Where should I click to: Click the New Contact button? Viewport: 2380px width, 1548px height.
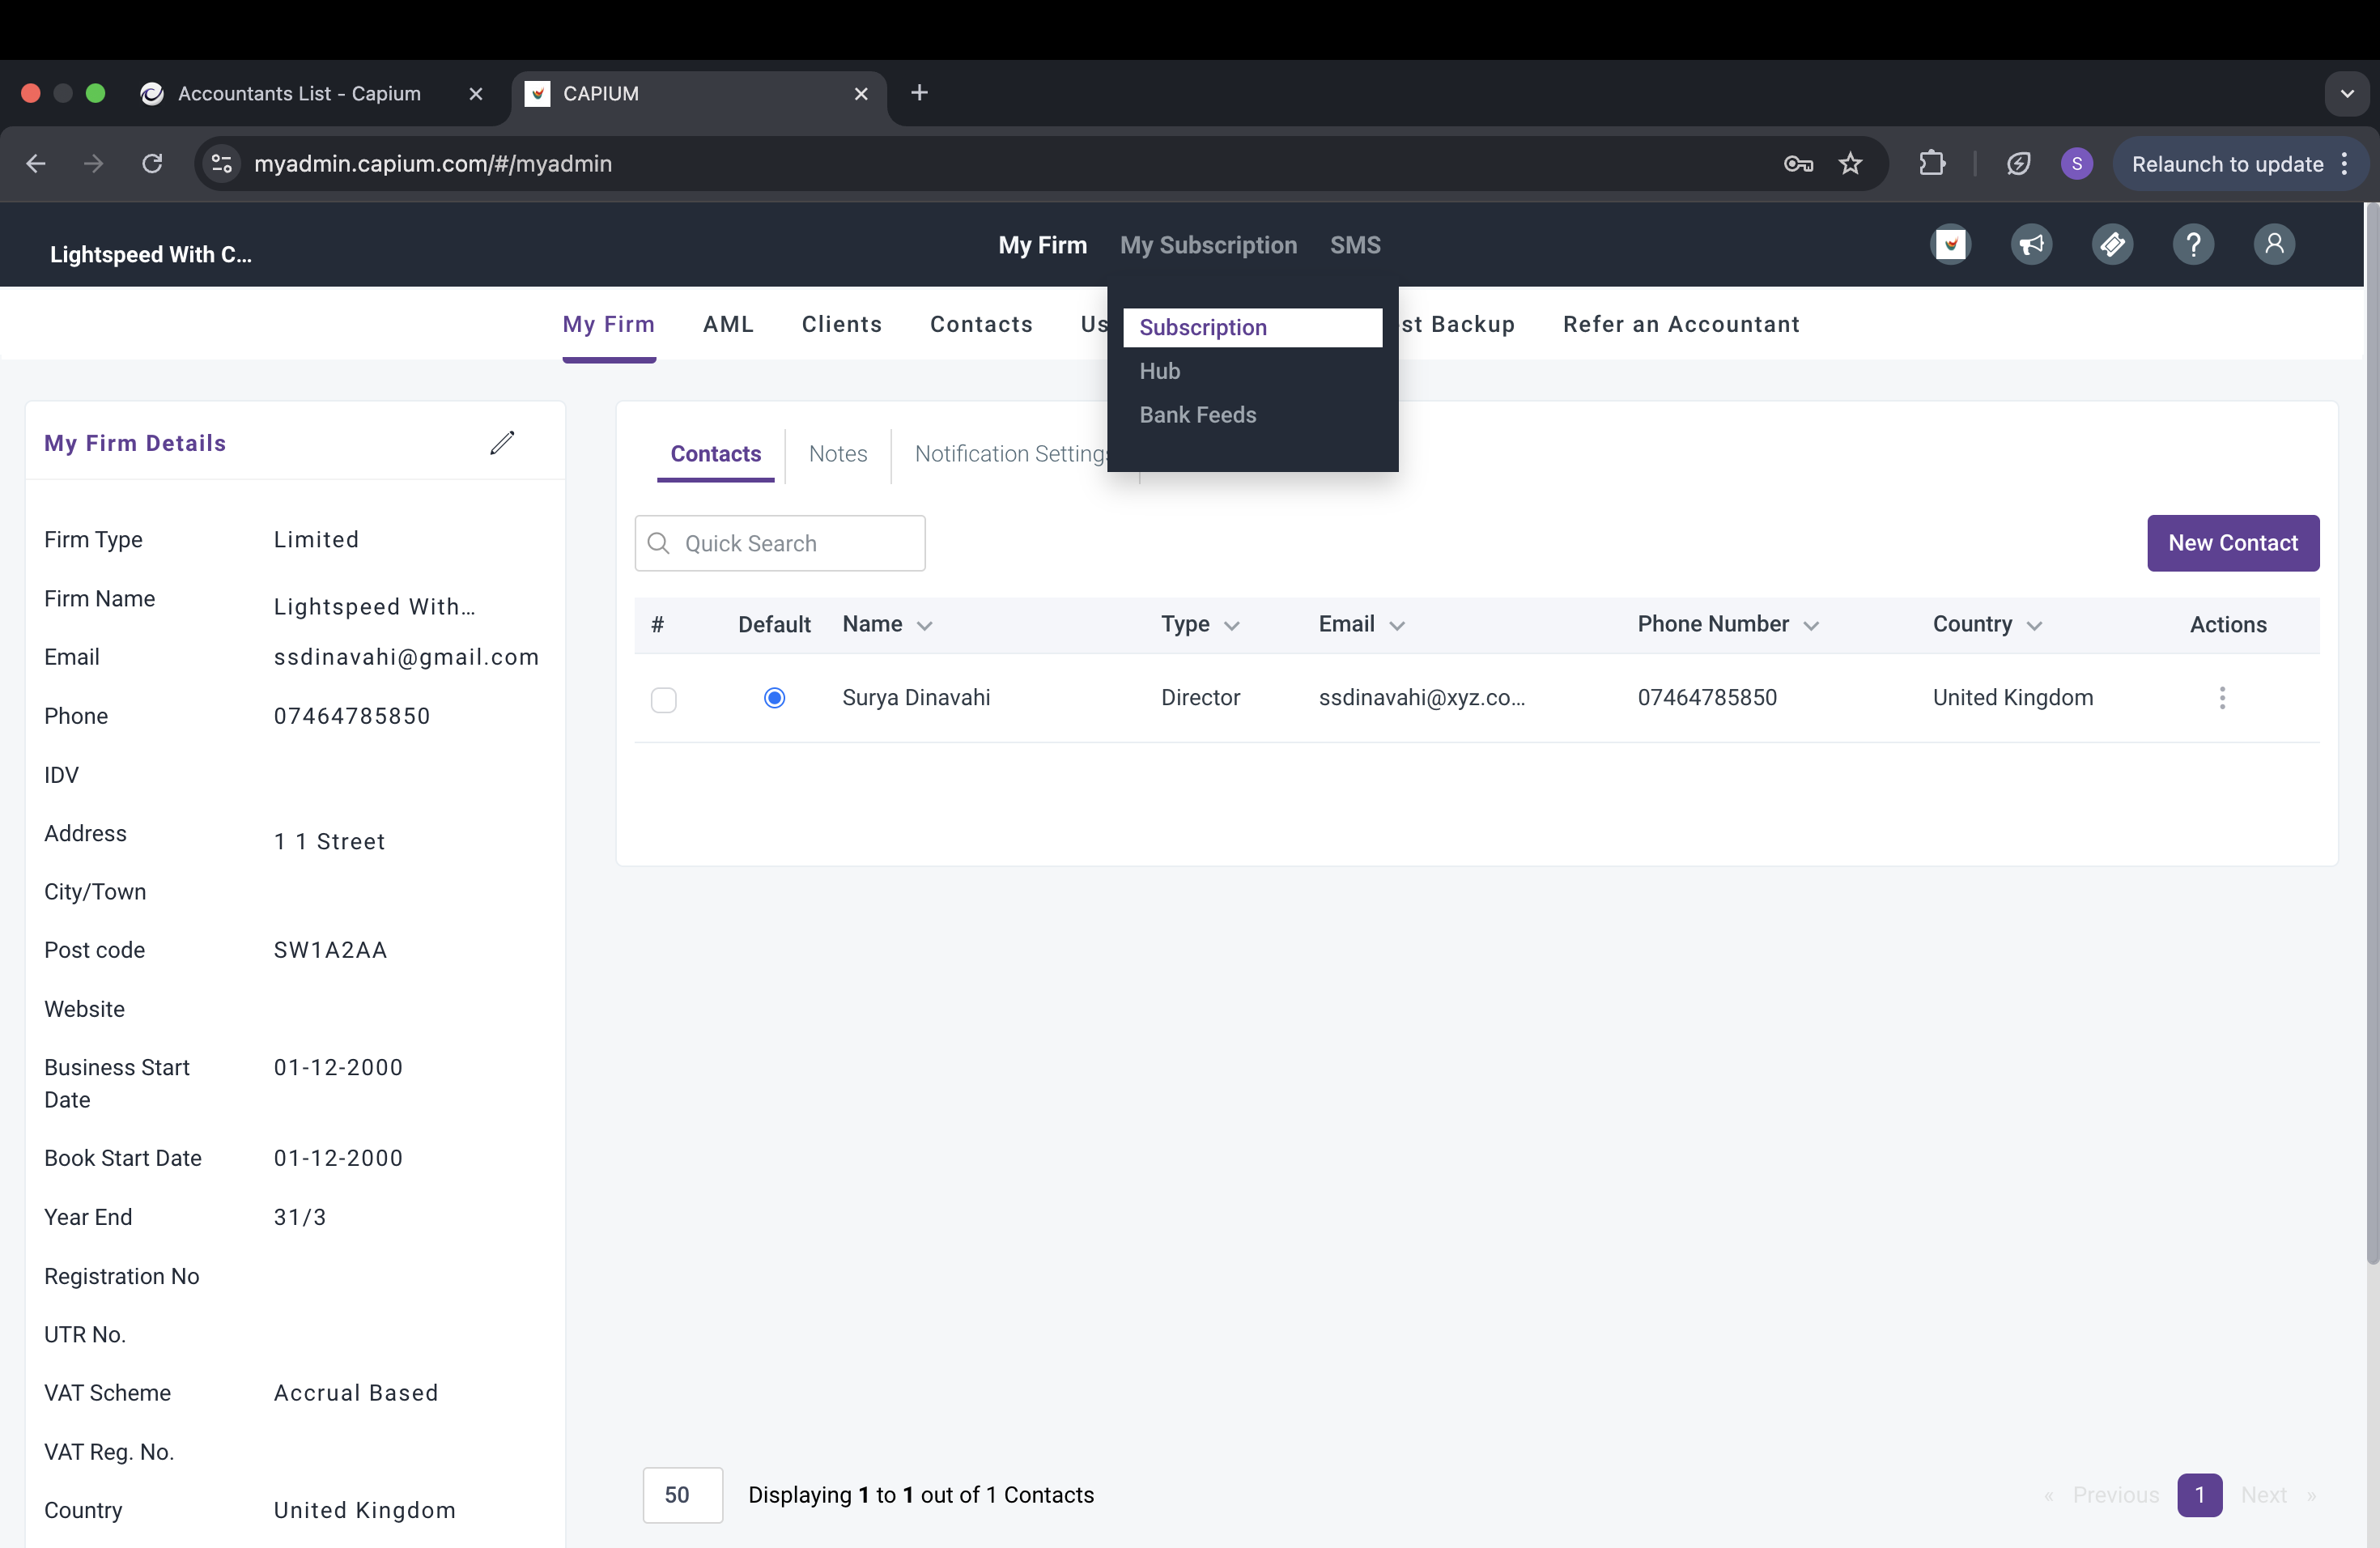[2232, 543]
